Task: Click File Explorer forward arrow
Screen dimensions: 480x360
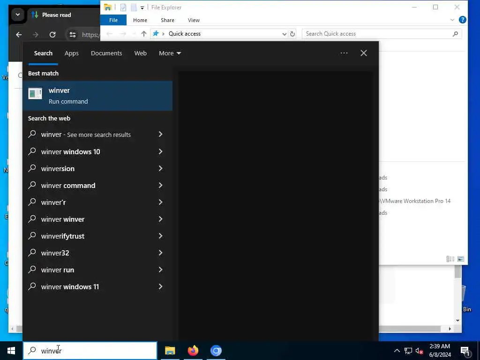Action: [123, 34]
